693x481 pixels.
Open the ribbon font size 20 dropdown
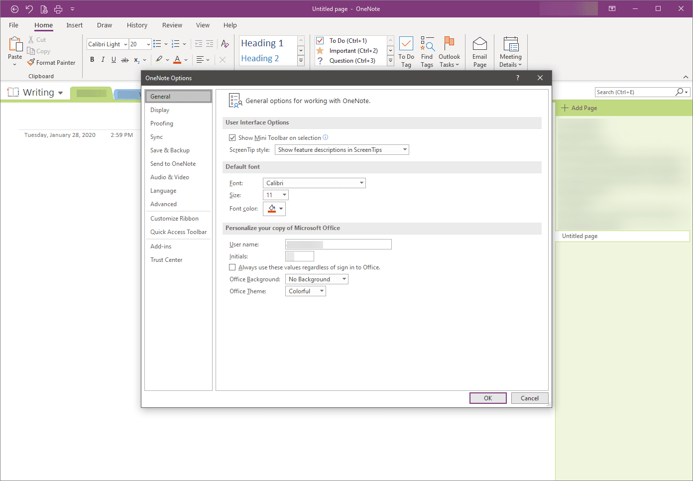coord(148,44)
